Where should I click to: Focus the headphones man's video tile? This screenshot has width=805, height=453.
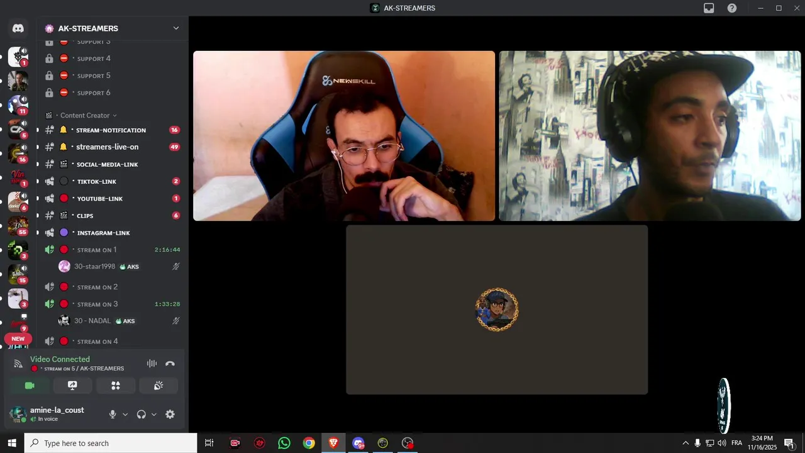click(650, 136)
